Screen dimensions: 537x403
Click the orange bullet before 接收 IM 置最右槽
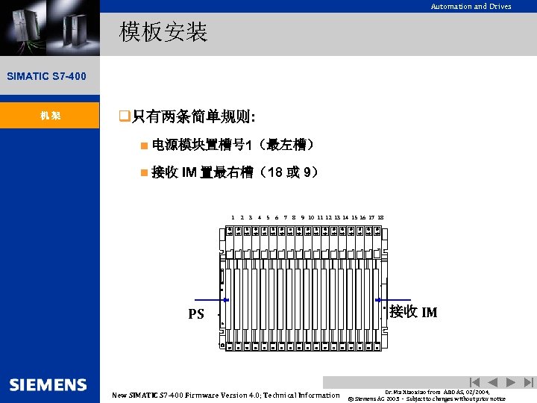tap(144, 172)
